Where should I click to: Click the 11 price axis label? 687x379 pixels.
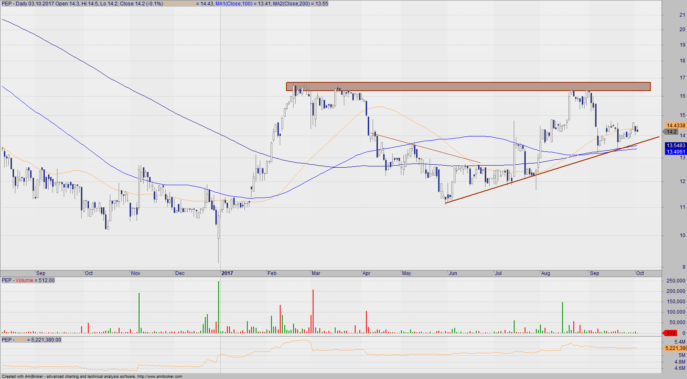(682, 207)
